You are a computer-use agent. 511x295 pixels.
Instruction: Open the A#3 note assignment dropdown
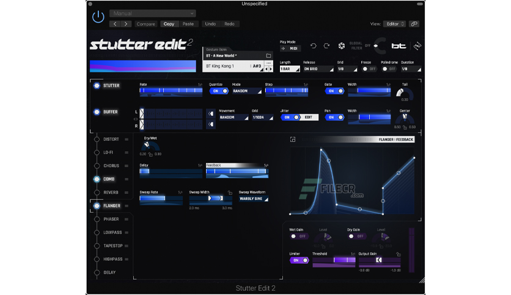257,66
